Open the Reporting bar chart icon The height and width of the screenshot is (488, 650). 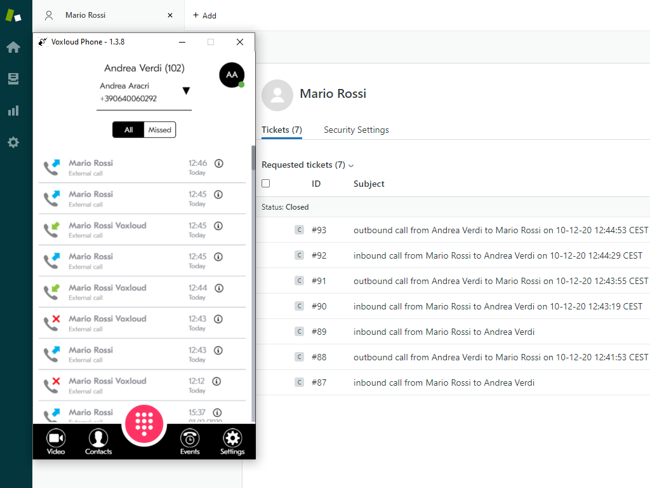[x=13, y=111]
